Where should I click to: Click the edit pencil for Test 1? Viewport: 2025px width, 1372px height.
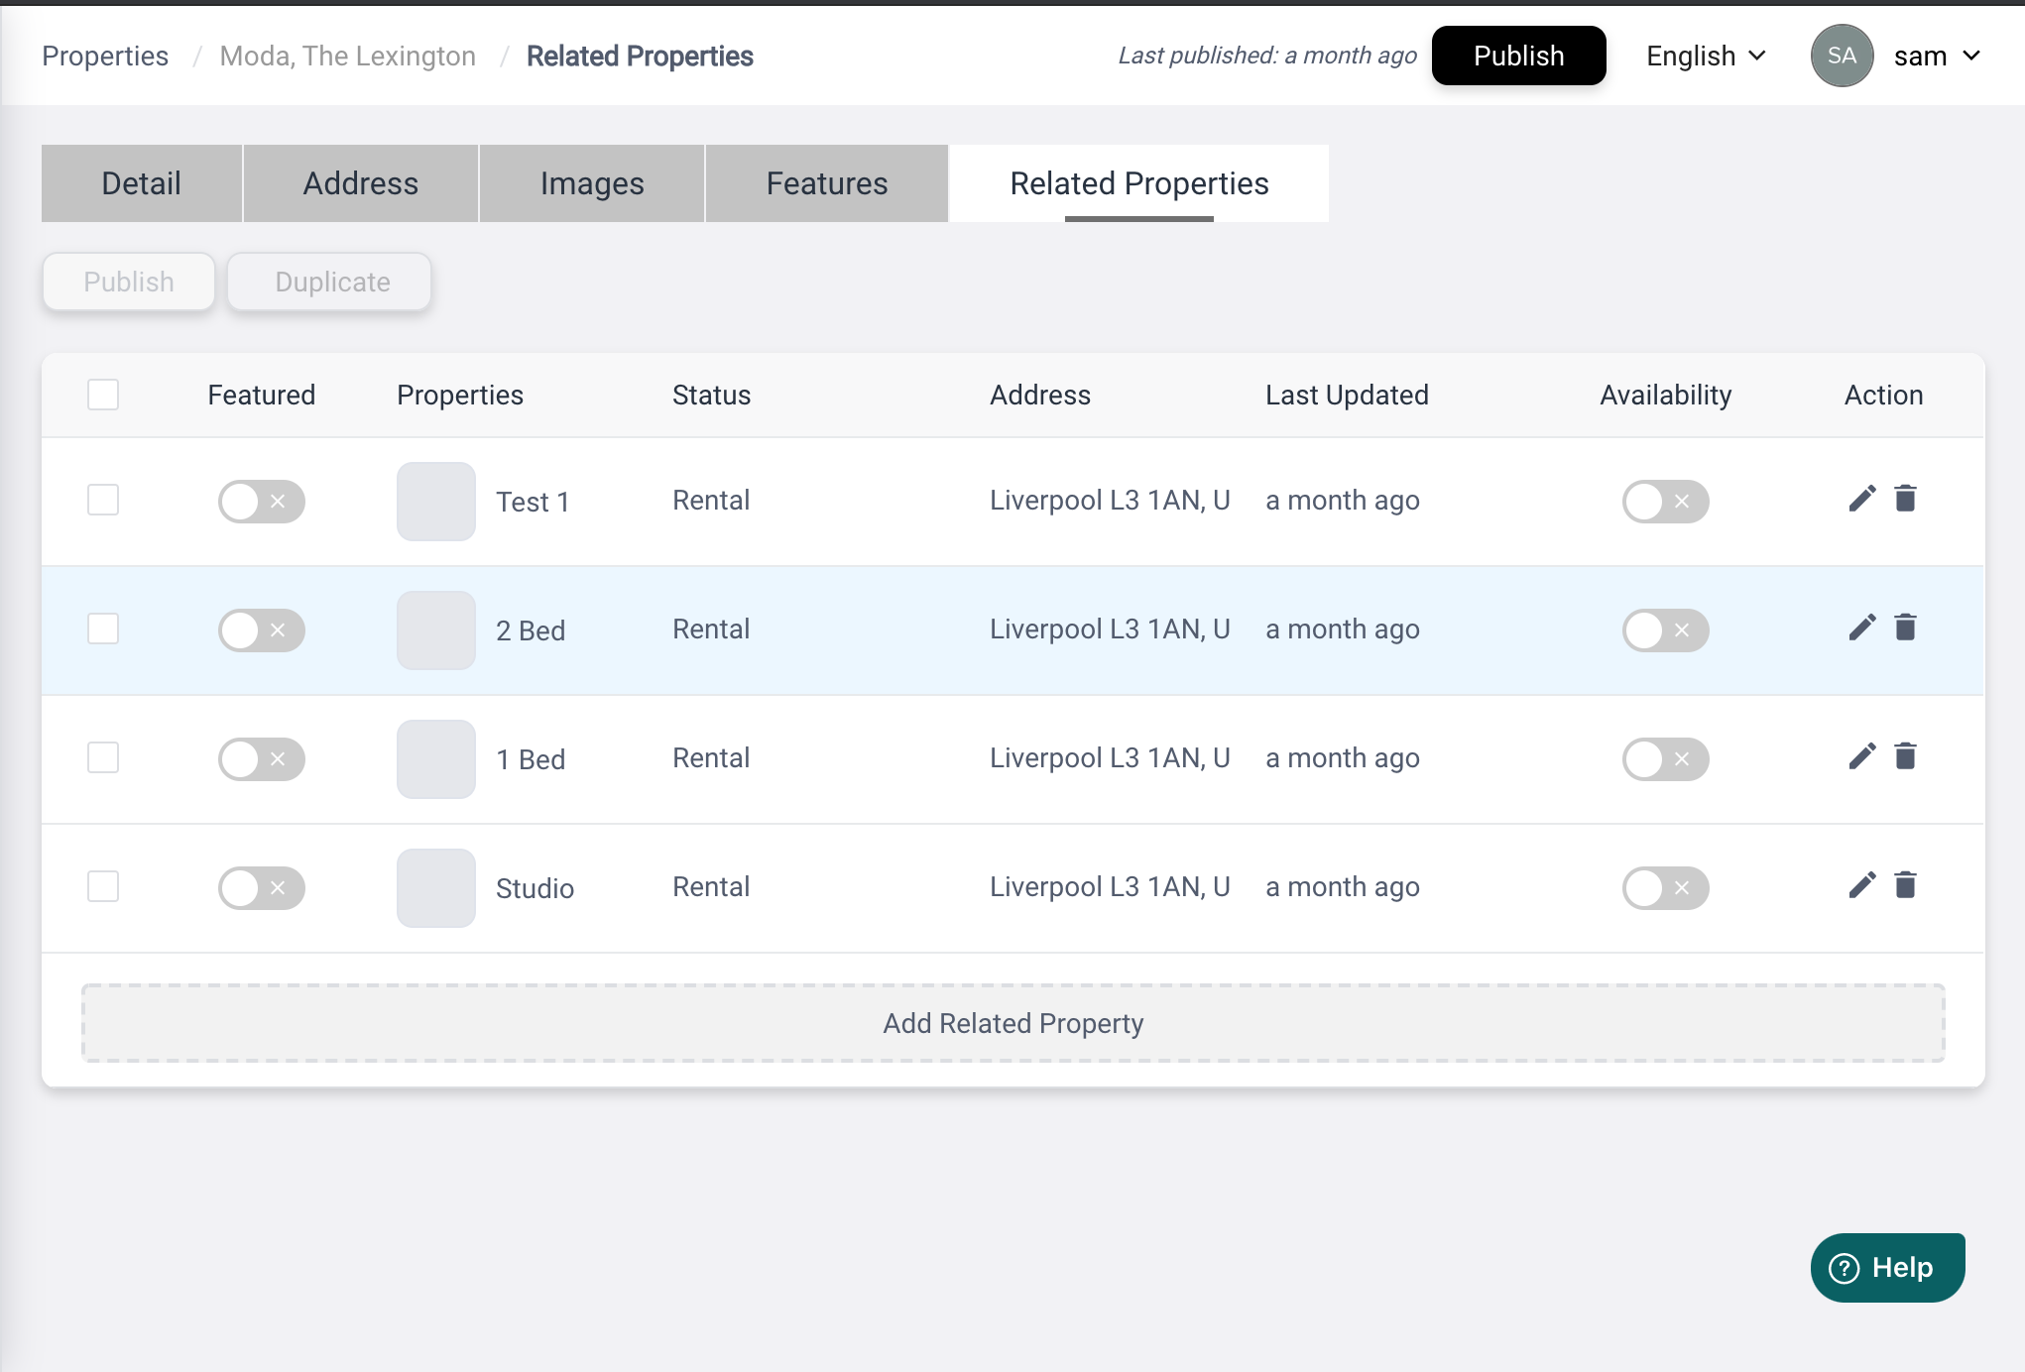[x=1861, y=499]
